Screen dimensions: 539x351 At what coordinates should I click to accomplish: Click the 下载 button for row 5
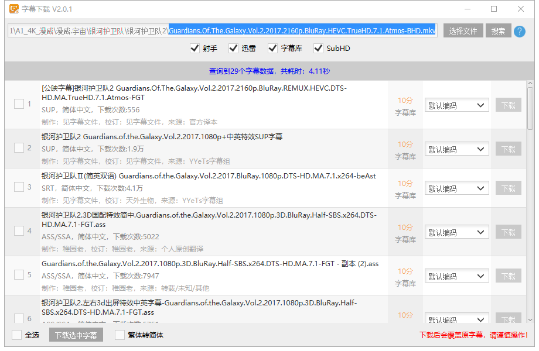509,276
